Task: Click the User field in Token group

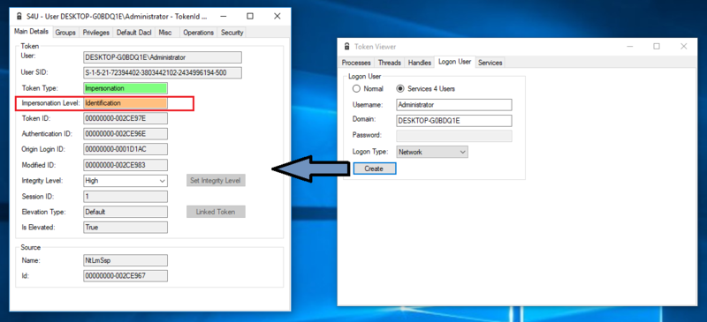Action: (163, 57)
